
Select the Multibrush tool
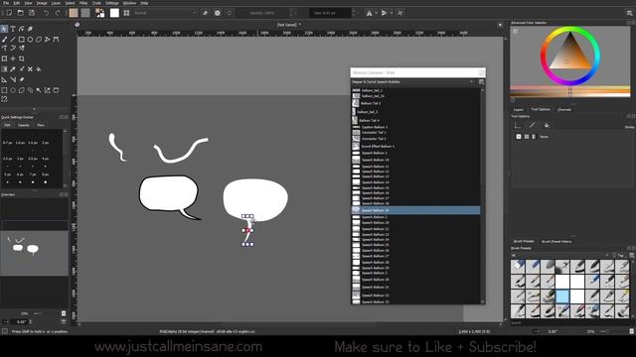tap(22, 48)
